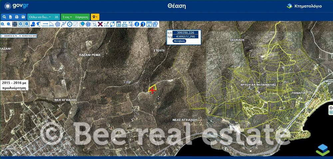The image size is (333, 159).
Task: Click the red X clear selection tool
Action: 100,24
